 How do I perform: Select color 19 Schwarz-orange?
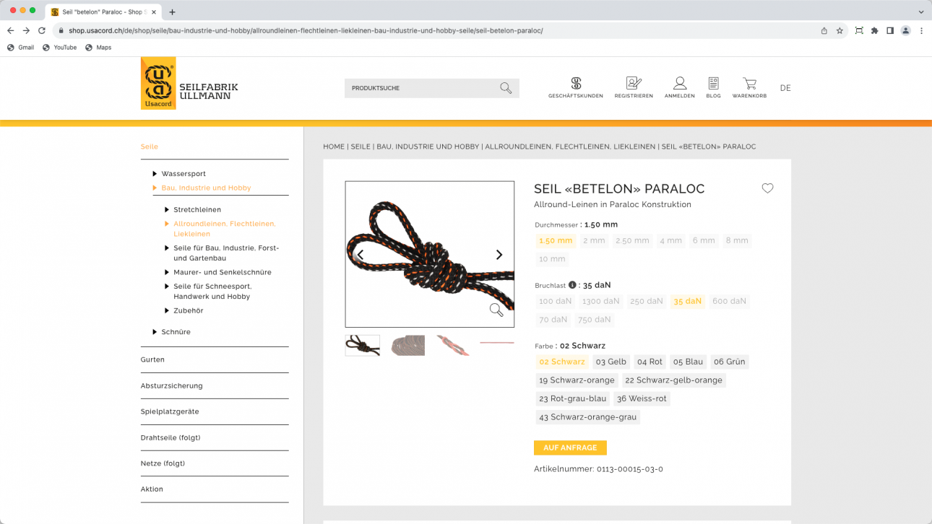[x=577, y=380]
